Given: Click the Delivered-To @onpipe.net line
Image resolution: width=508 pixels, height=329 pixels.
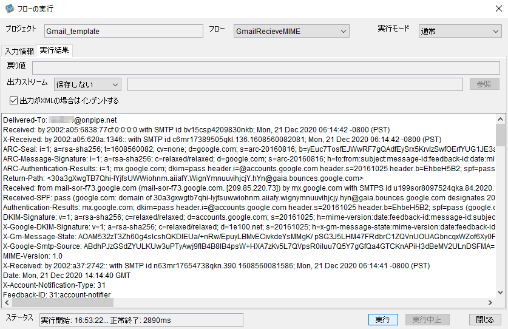Looking at the screenshot, I should coord(60,120).
